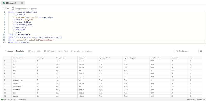Click editor line number 13
This screenshot has width=206, height=101.
[x=4, y=42]
